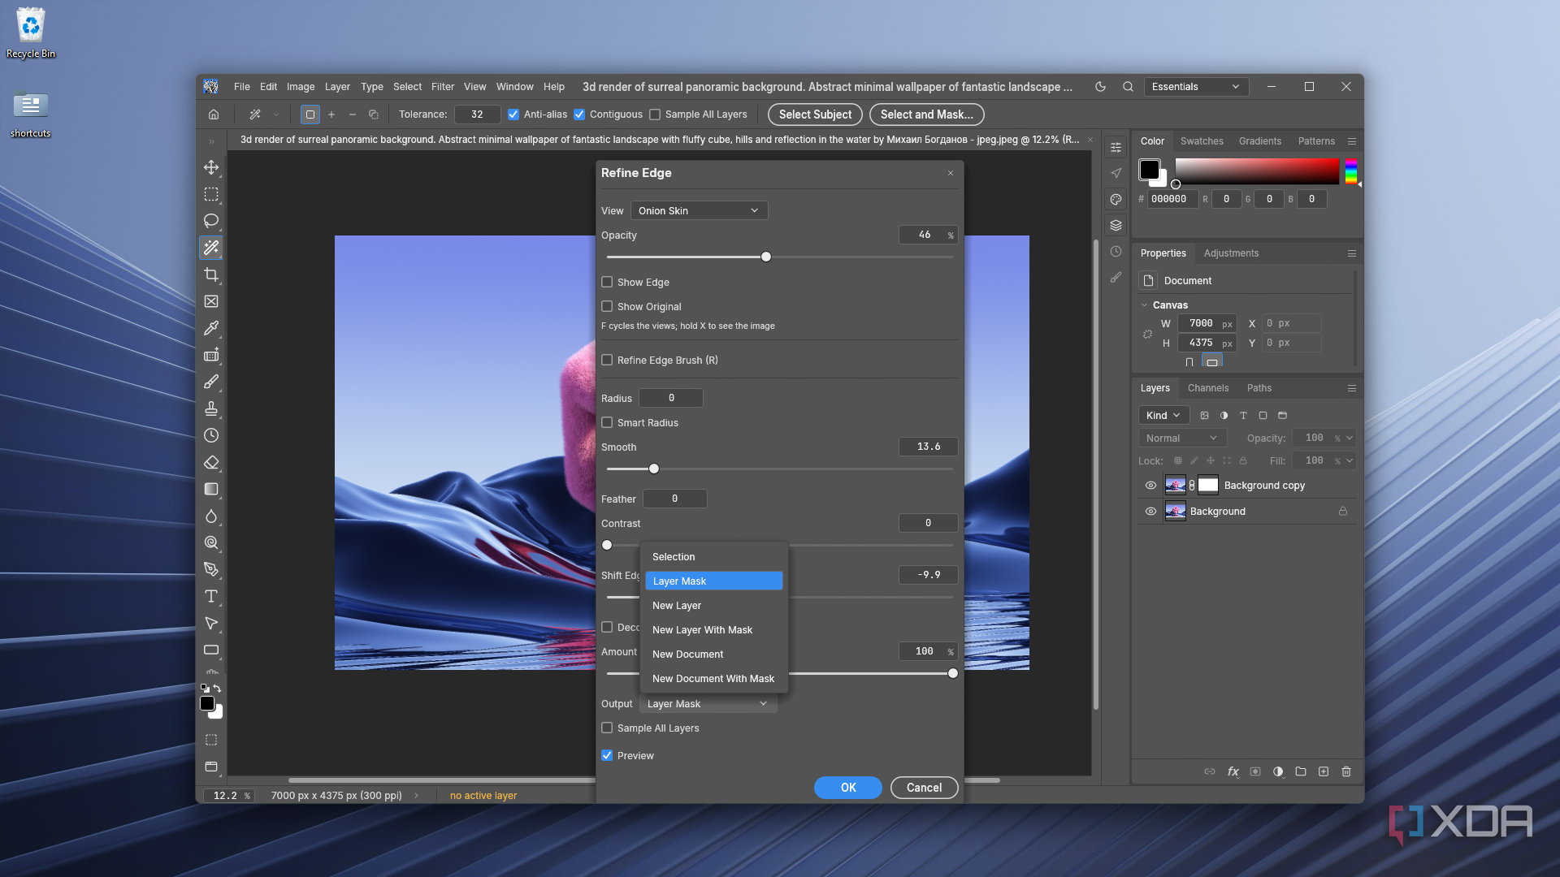Select the Crop tool
Screen dimensions: 1560x877
pos(211,274)
